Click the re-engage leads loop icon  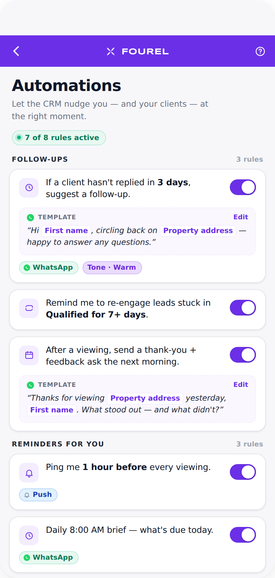29,308
